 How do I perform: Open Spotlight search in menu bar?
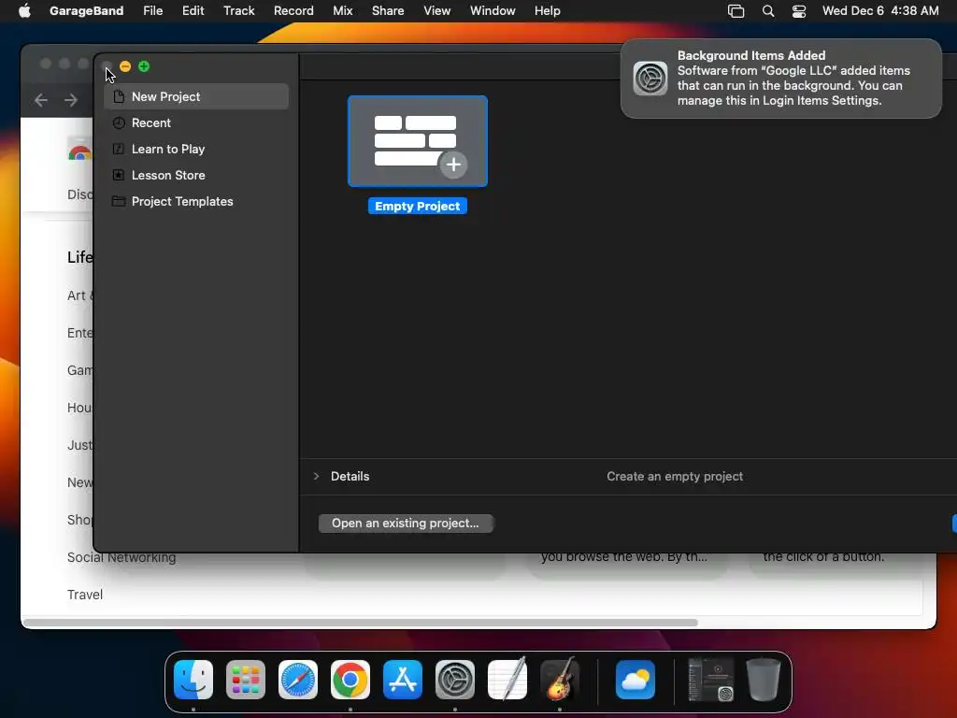pos(768,11)
